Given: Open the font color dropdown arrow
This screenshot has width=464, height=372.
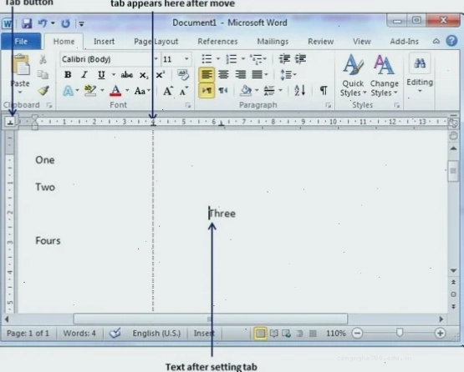Looking at the screenshot, I should click(127, 90).
